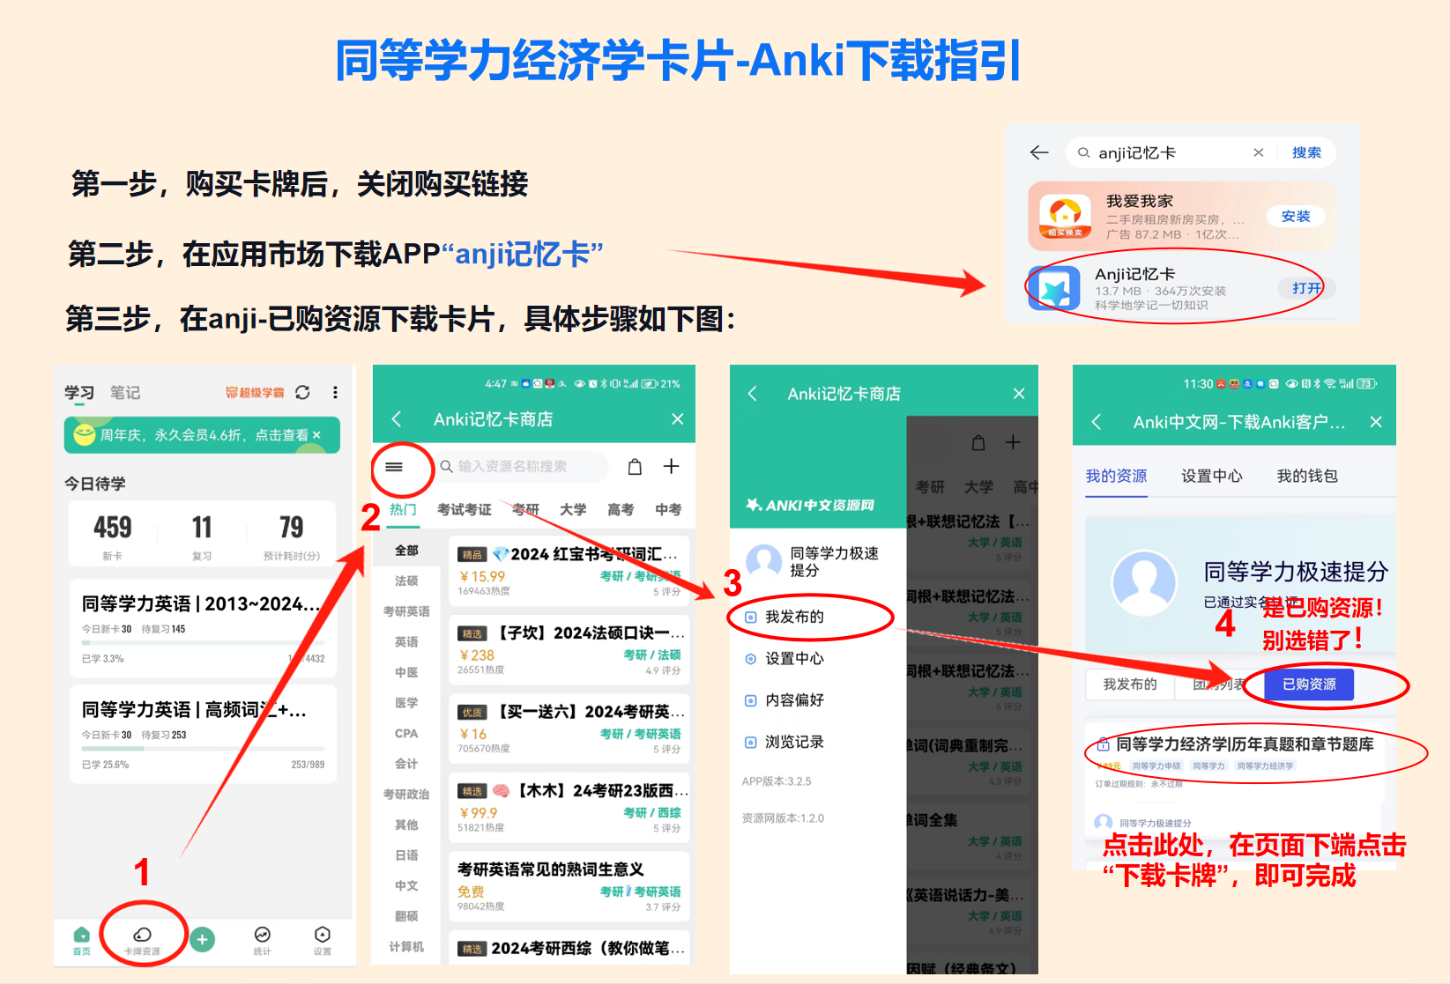
Task: Open 统计 statistics in bottom bar
Action: [x=262, y=940]
